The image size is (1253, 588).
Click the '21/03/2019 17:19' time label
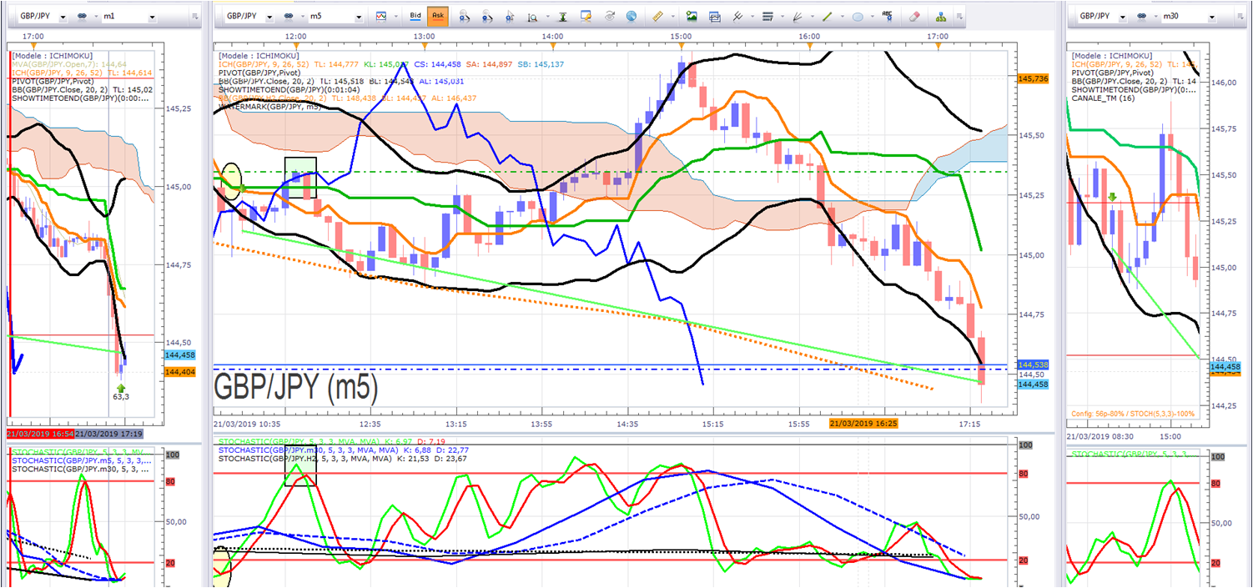click(109, 435)
